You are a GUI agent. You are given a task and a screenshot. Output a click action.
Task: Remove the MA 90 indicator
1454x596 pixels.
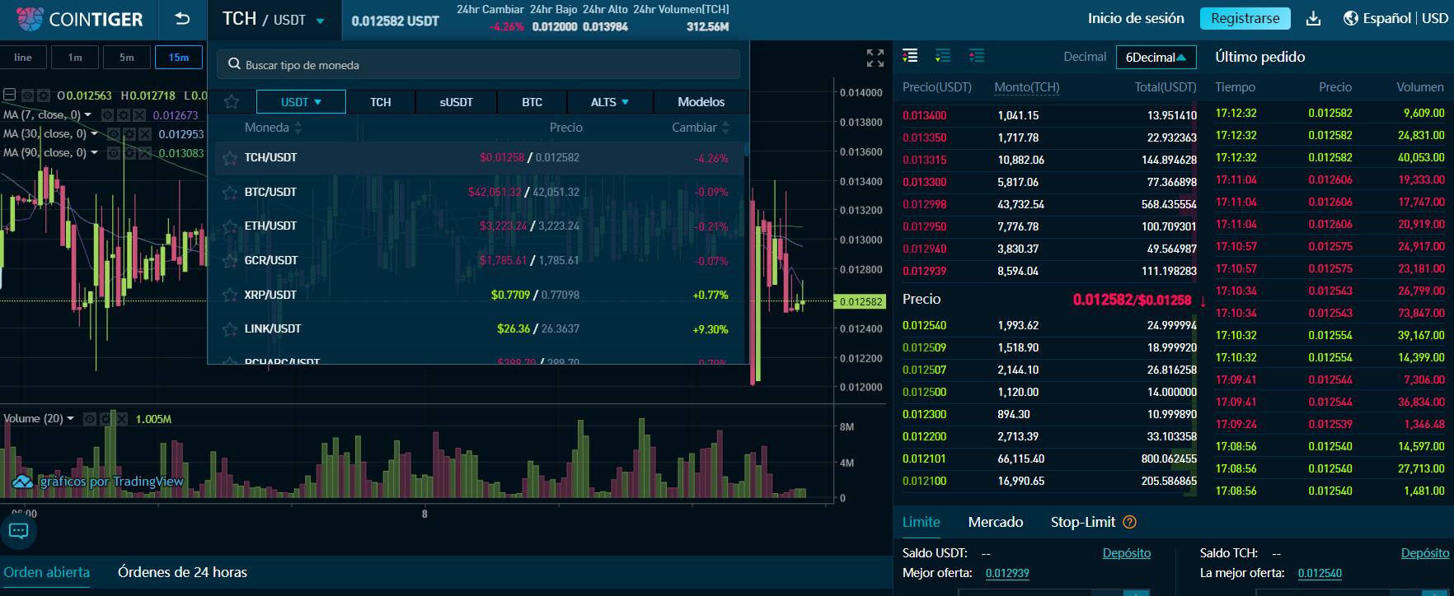click(145, 153)
